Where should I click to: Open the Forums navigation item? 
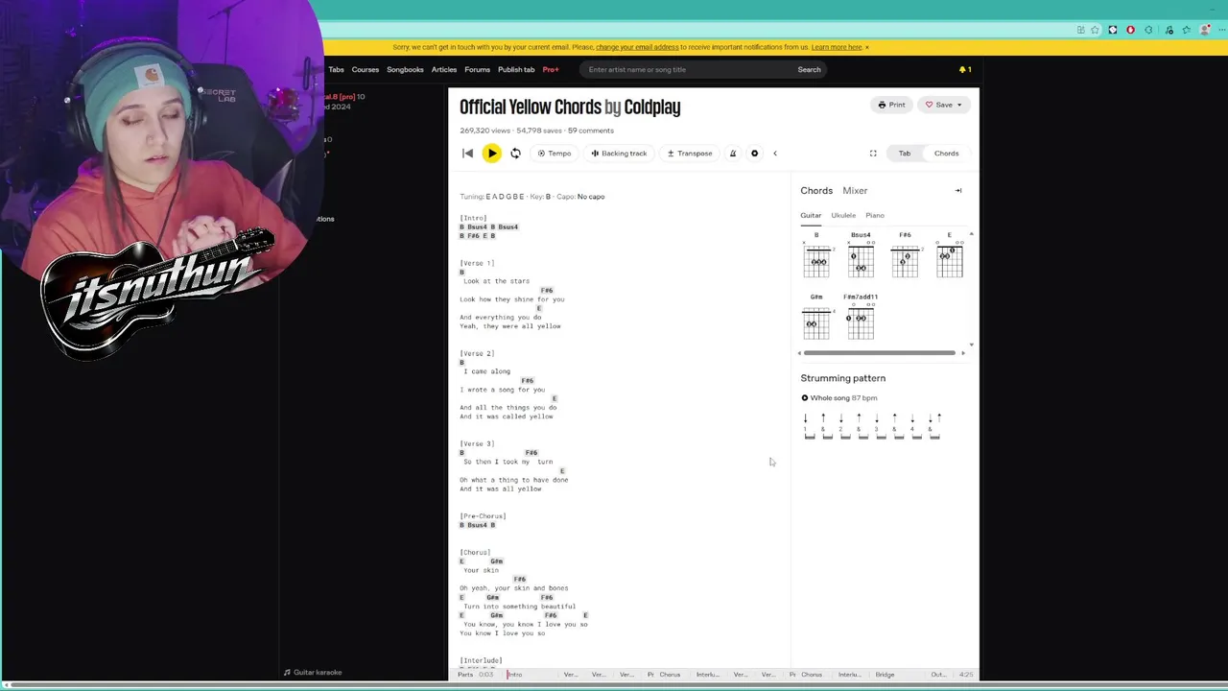pos(477,69)
